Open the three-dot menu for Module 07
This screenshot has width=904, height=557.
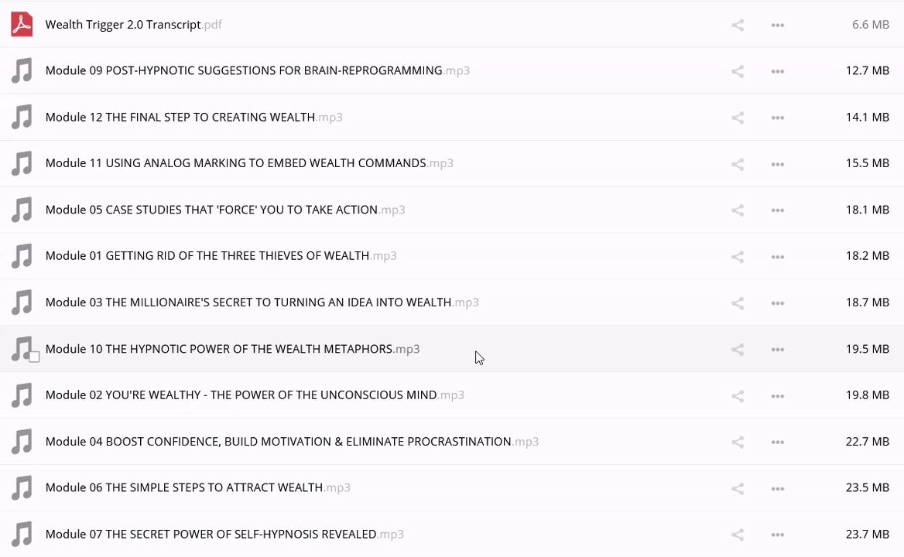(778, 535)
